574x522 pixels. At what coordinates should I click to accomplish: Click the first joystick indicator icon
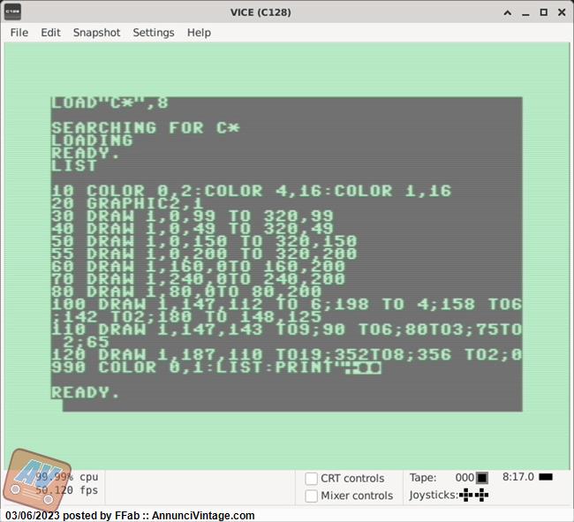(466, 495)
